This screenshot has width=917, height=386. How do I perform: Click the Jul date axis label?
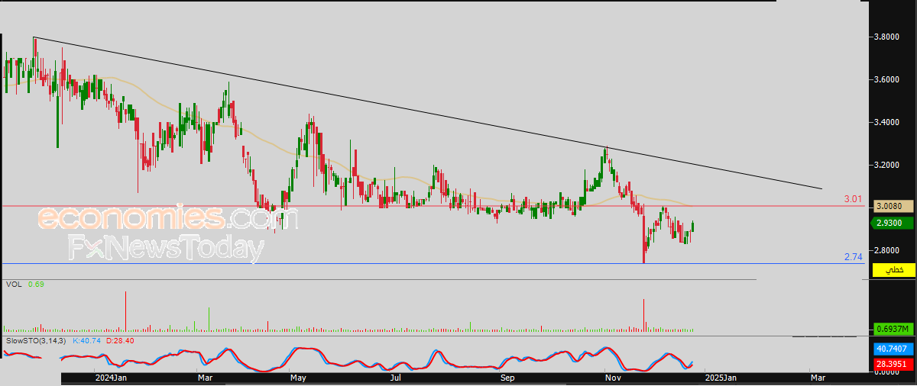[x=395, y=378]
